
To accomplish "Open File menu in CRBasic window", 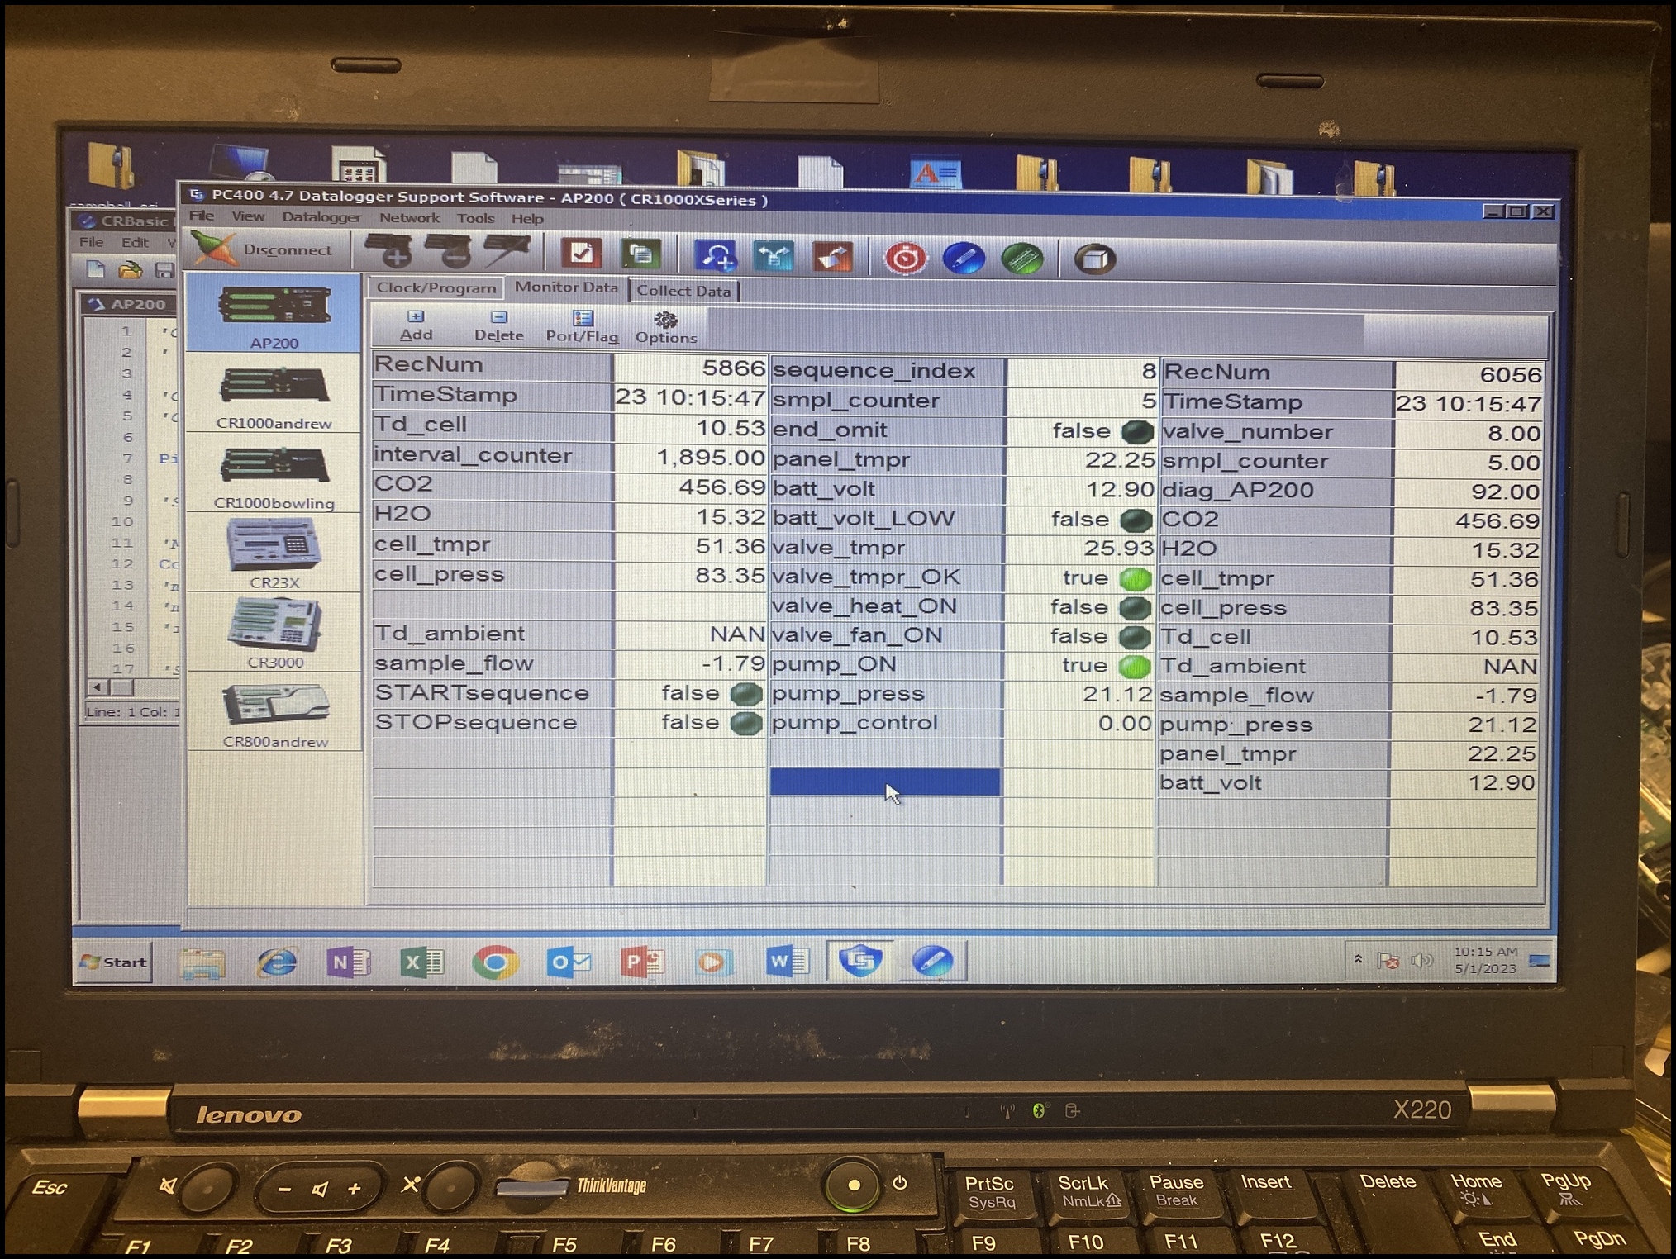I will click(x=91, y=242).
